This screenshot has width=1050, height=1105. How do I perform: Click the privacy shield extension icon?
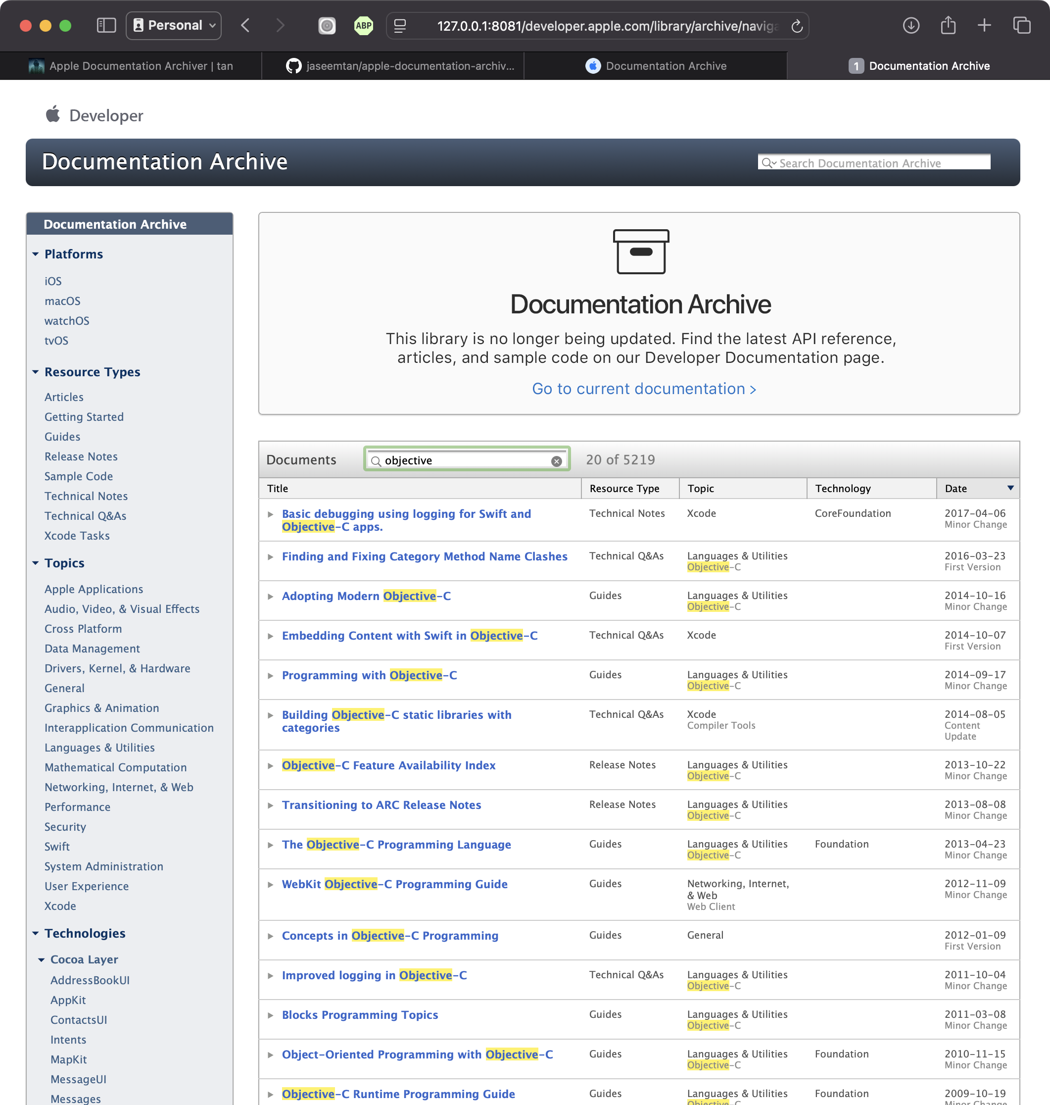pyautogui.click(x=327, y=26)
